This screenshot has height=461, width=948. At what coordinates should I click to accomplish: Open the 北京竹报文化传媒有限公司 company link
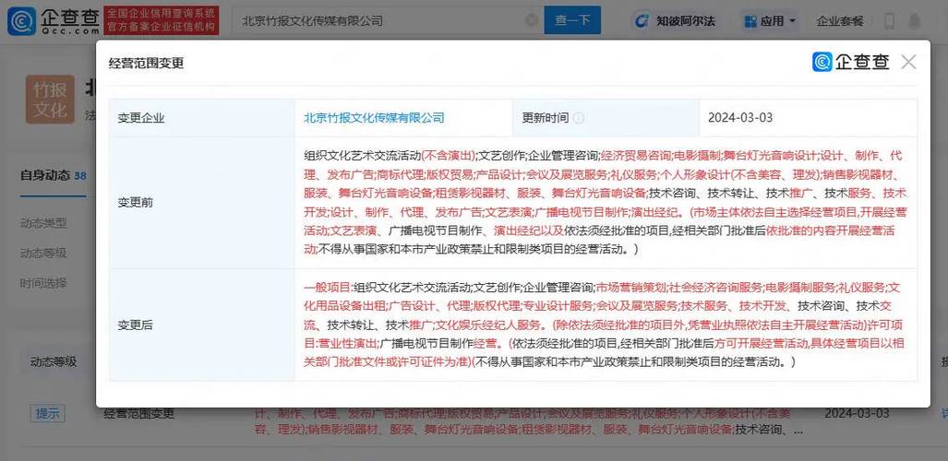click(x=374, y=117)
